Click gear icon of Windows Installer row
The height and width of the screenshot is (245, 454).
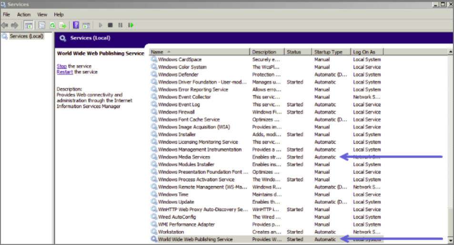pyautogui.click(x=154, y=134)
